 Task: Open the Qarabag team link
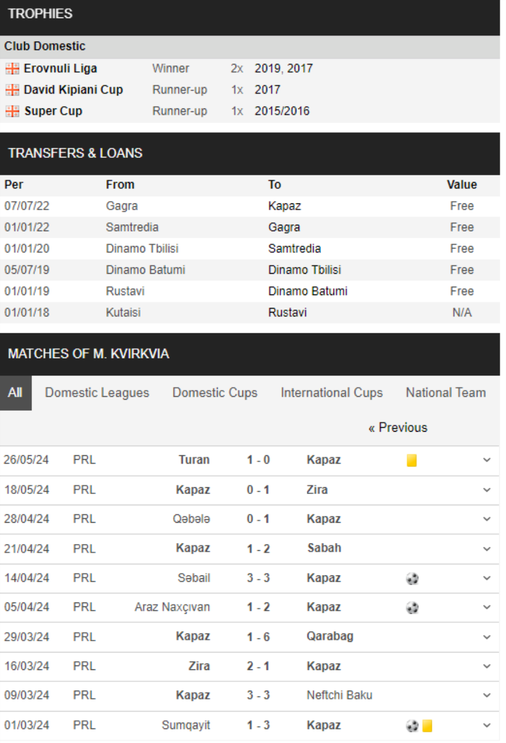click(x=330, y=637)
